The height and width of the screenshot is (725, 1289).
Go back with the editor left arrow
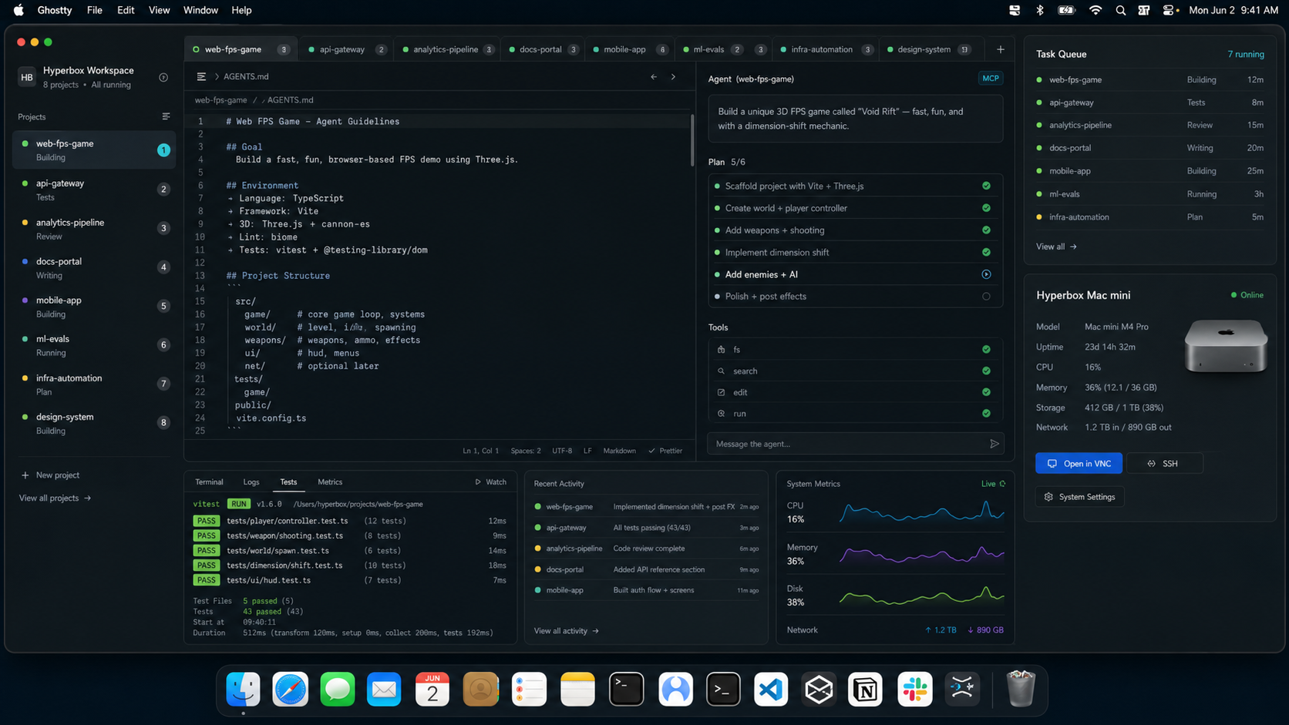pos(654,77)
